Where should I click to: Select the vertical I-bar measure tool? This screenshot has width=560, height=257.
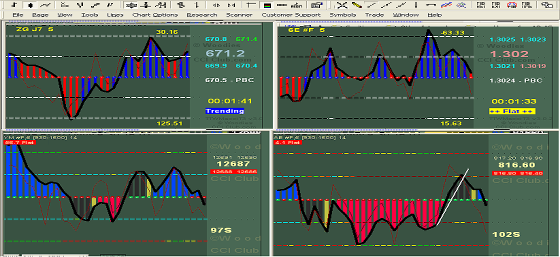(x=415, y=5)
